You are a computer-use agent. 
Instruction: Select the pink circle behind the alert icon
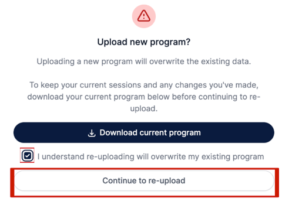pyautogui.click(x=144, y=16)
